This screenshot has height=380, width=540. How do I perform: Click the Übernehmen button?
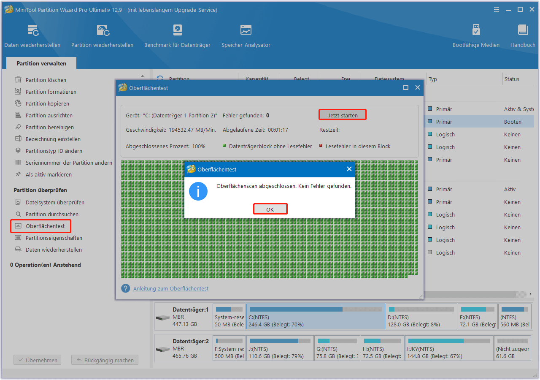click(x=38, y=360)
